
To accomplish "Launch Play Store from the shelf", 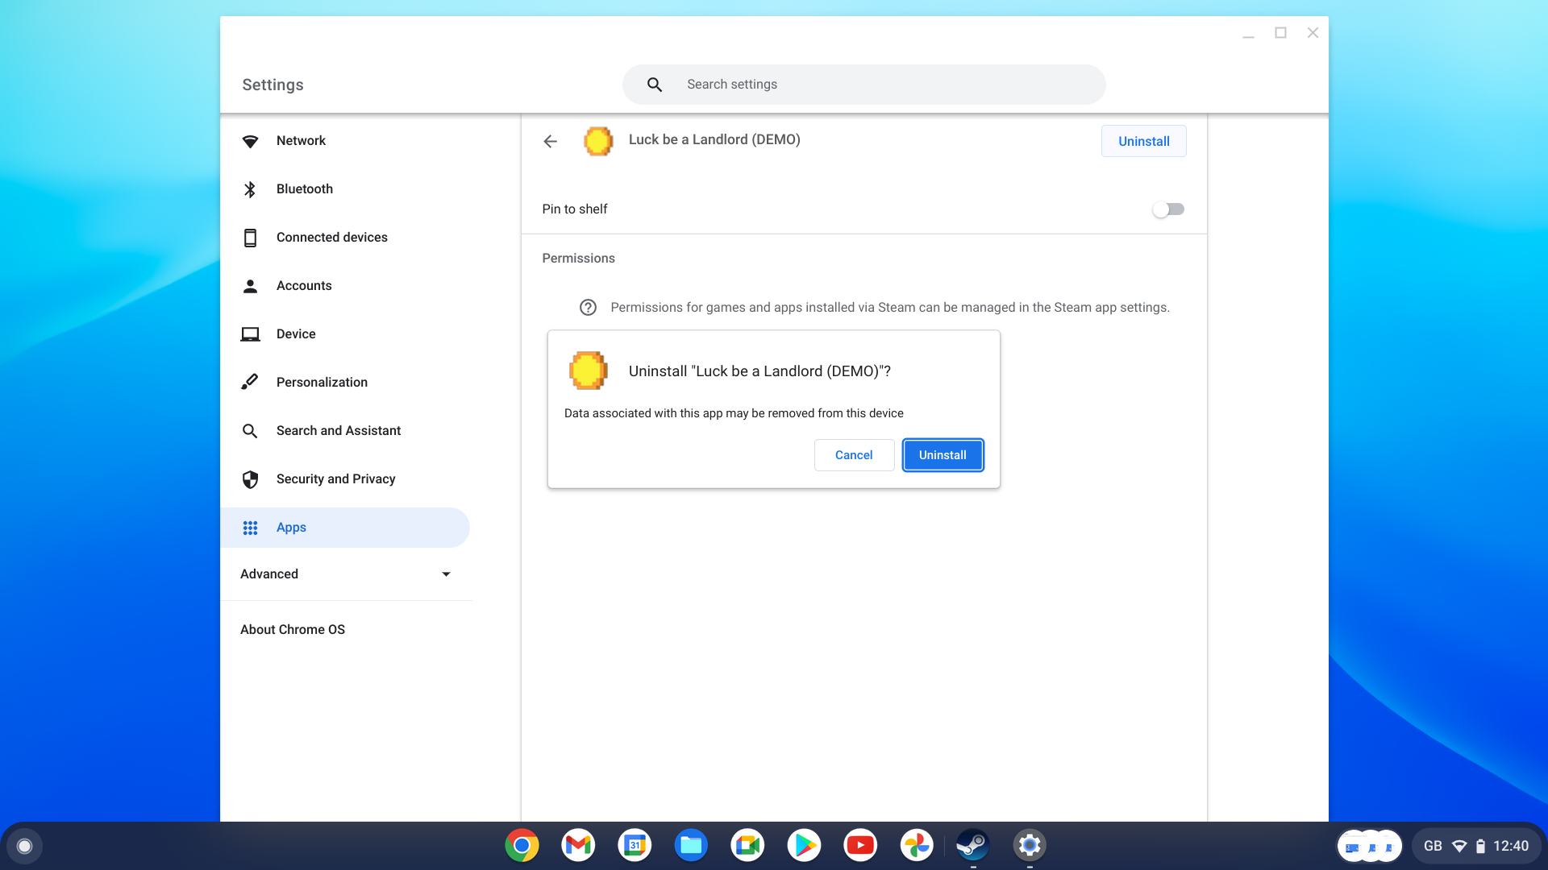I will [804, 845].
